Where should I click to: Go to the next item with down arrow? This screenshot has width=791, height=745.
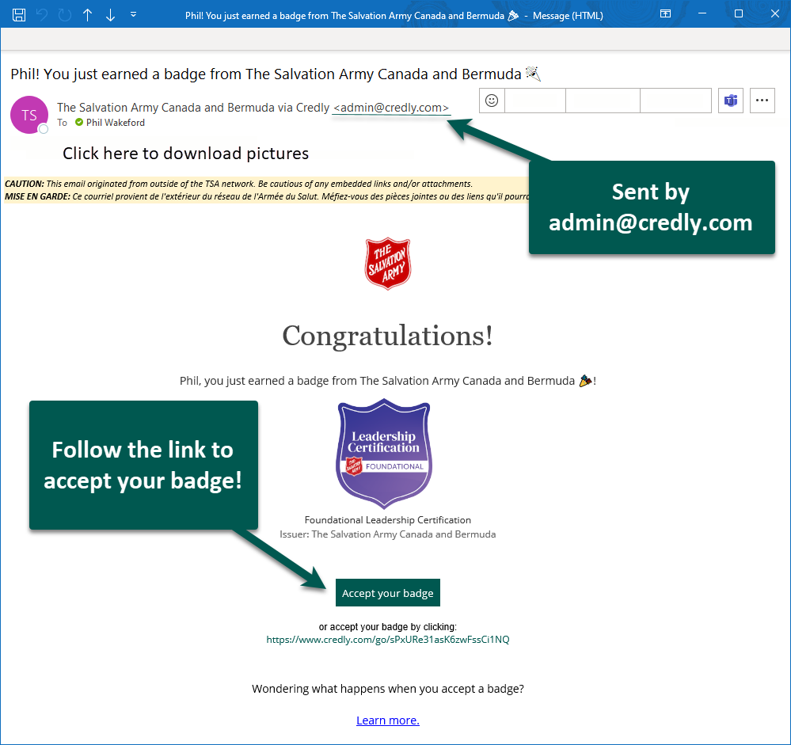click(x=110, y=15)
